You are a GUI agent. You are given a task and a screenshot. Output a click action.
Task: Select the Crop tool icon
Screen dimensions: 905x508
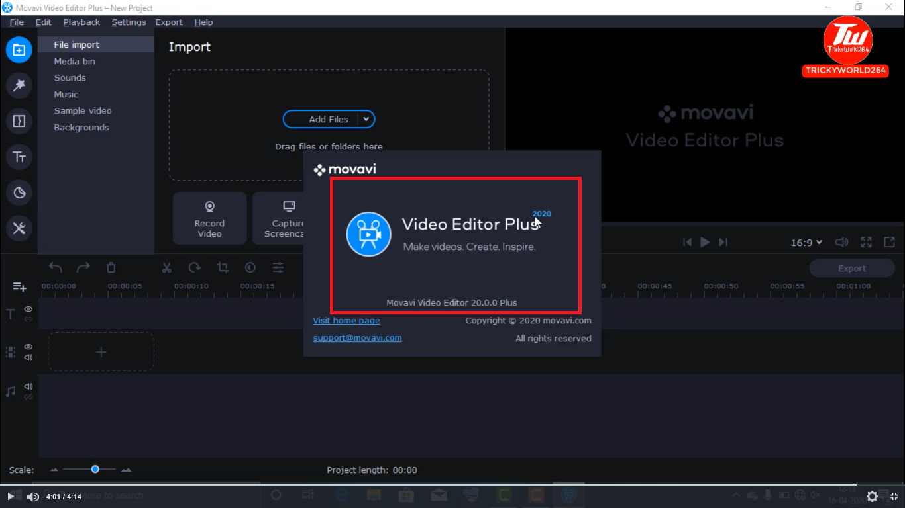(223, 268)
